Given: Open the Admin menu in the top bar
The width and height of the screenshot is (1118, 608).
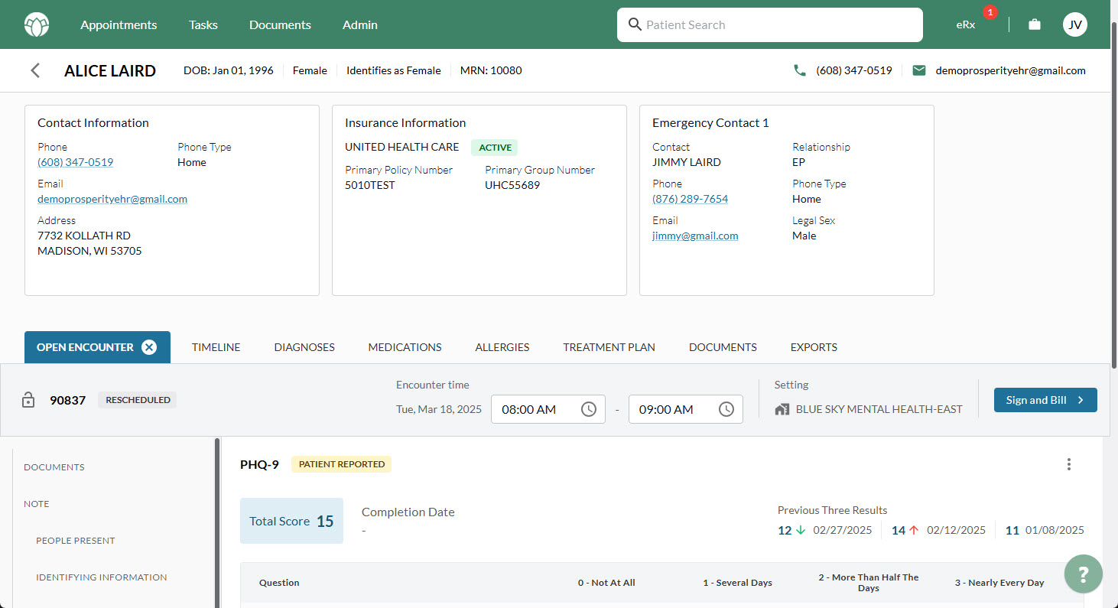Looking at the screenshot, I should tap(359, 24).
